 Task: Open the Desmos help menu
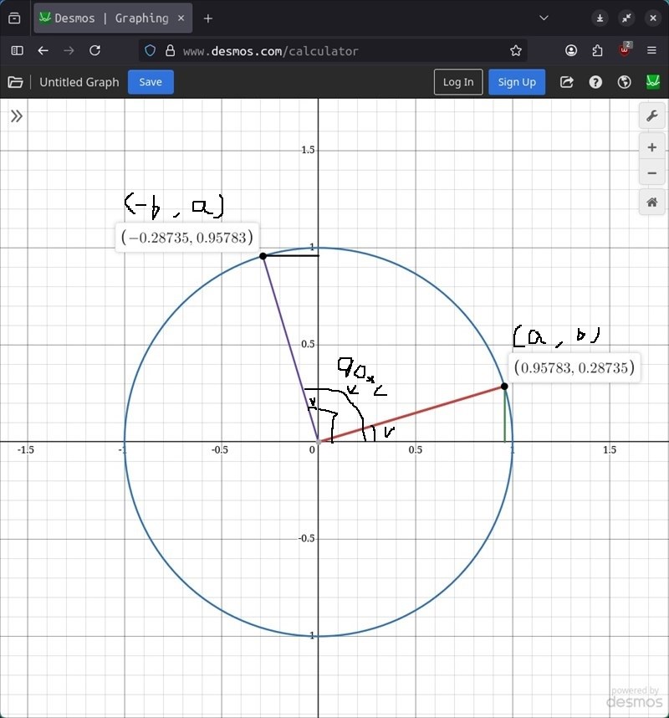coord(595,82)
